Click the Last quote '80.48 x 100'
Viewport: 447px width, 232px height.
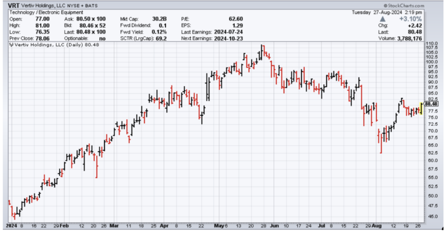click(91, 32)
